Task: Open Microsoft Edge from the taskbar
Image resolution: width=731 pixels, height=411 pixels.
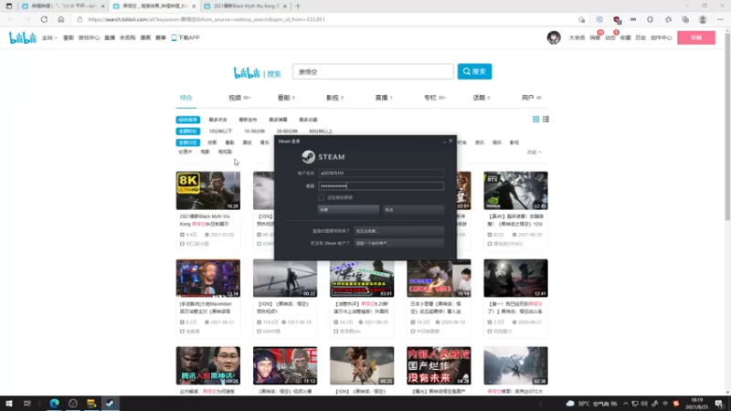Action: (54, 404)
